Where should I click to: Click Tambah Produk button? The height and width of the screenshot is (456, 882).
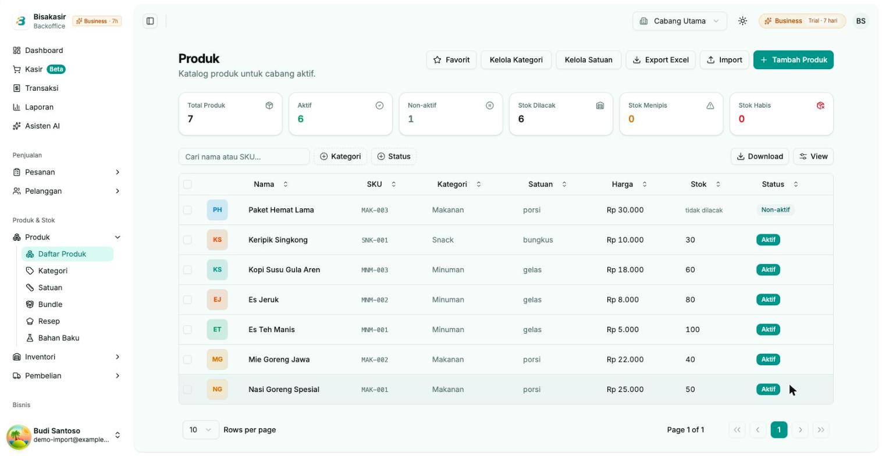793,60
